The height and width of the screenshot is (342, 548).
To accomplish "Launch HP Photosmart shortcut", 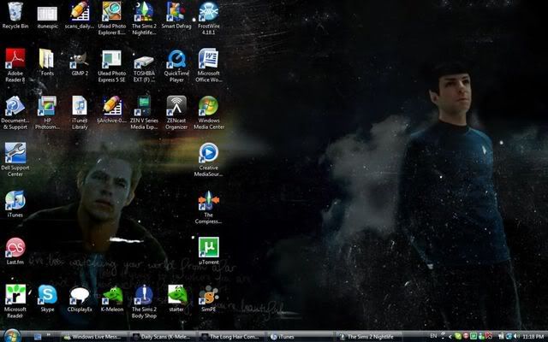I will (47, 113).
